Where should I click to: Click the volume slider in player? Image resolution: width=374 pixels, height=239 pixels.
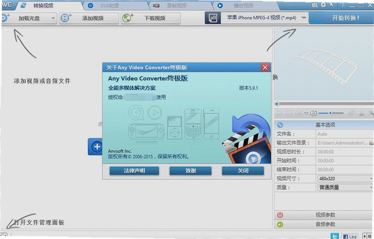coord(331,113)
